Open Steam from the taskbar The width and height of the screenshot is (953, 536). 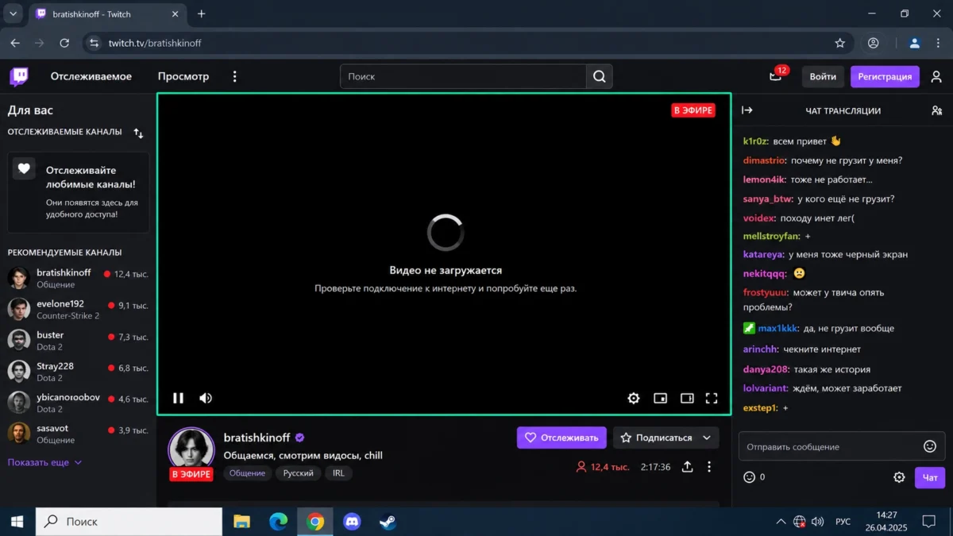point(387,522)
